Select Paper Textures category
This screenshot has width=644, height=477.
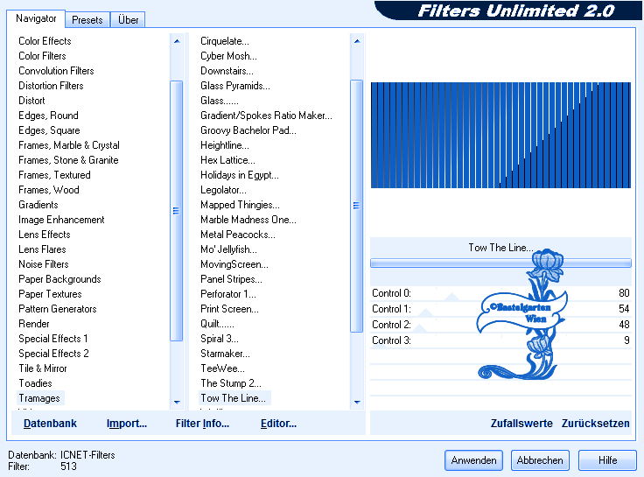click(x=50, y=294)
